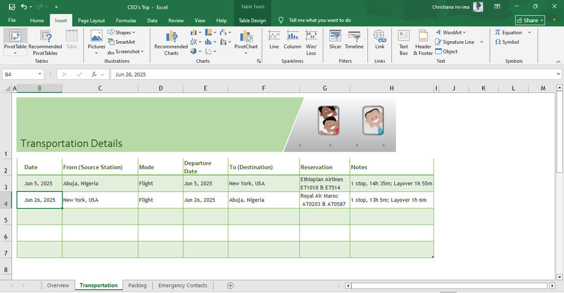This screenshot has width=564, height=293.
Task: Open the Share dropdown
Action: tap(530, 21)
